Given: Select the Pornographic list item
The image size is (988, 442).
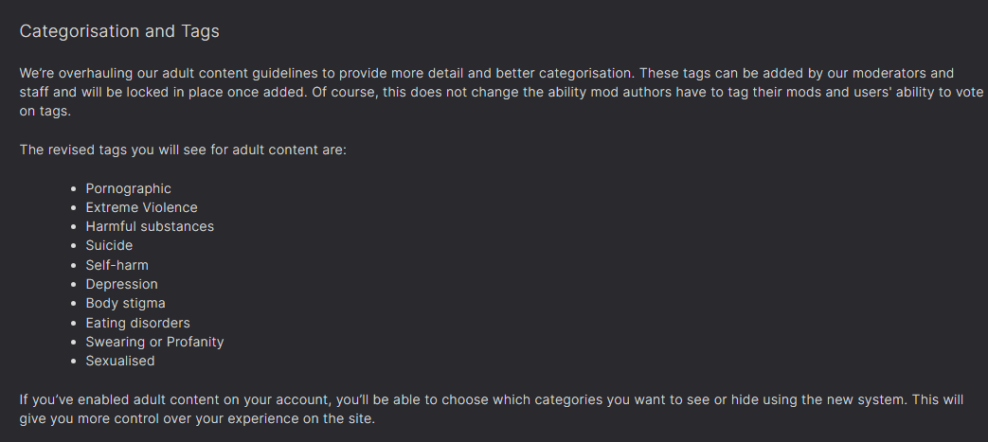Looking at the screenshot, I should click(129, 188).
